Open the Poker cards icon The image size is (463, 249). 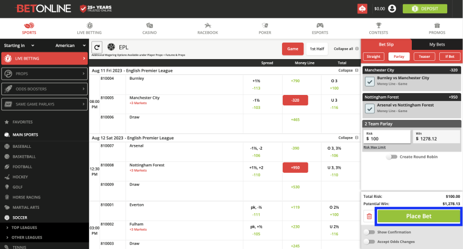click(265, 26)
